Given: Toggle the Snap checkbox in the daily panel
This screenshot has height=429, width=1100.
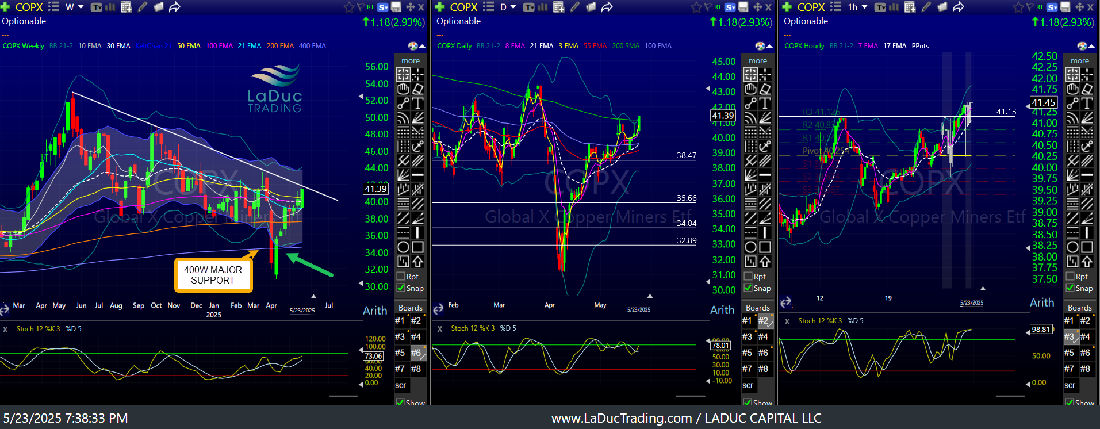Looking at the screenshot, I should tap(748, 288).
